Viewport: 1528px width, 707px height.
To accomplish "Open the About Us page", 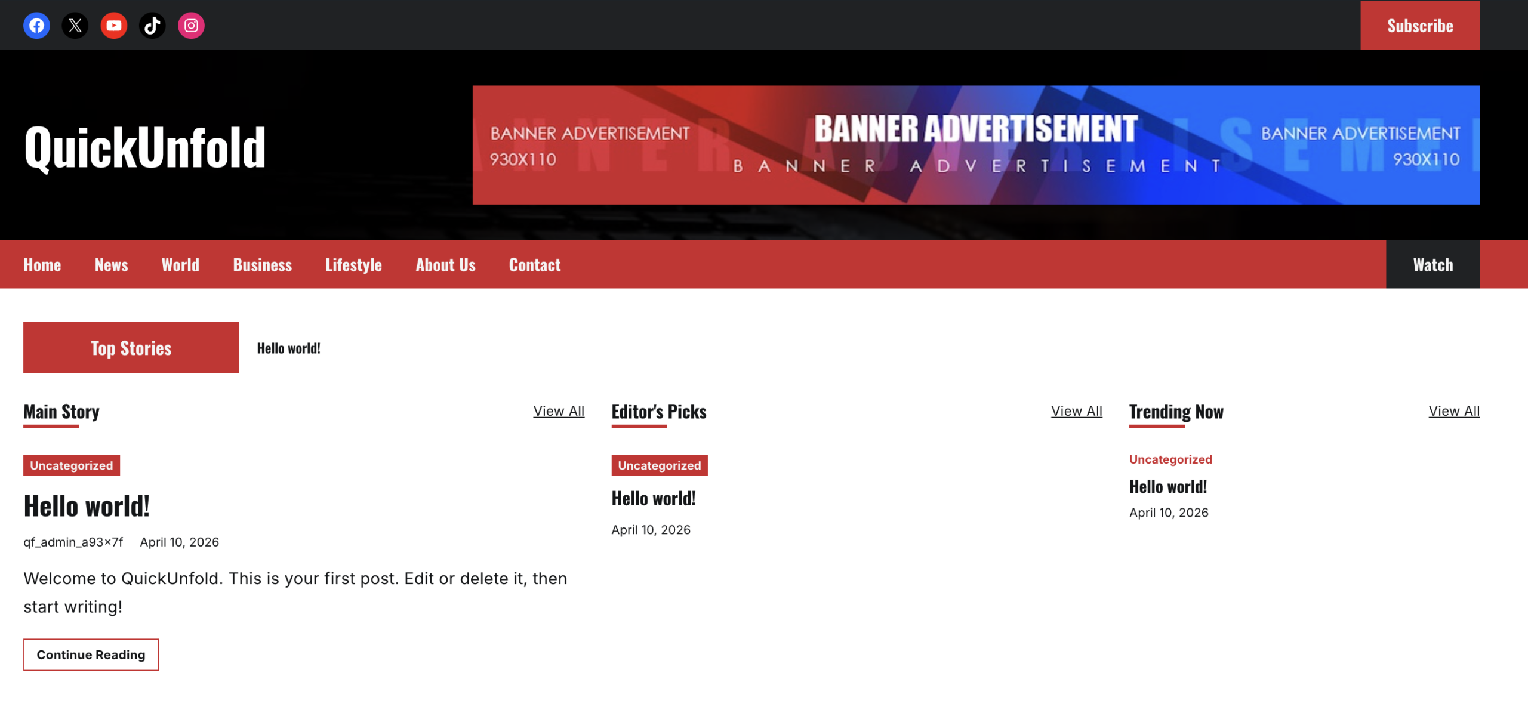I will (x=445, y=265).
